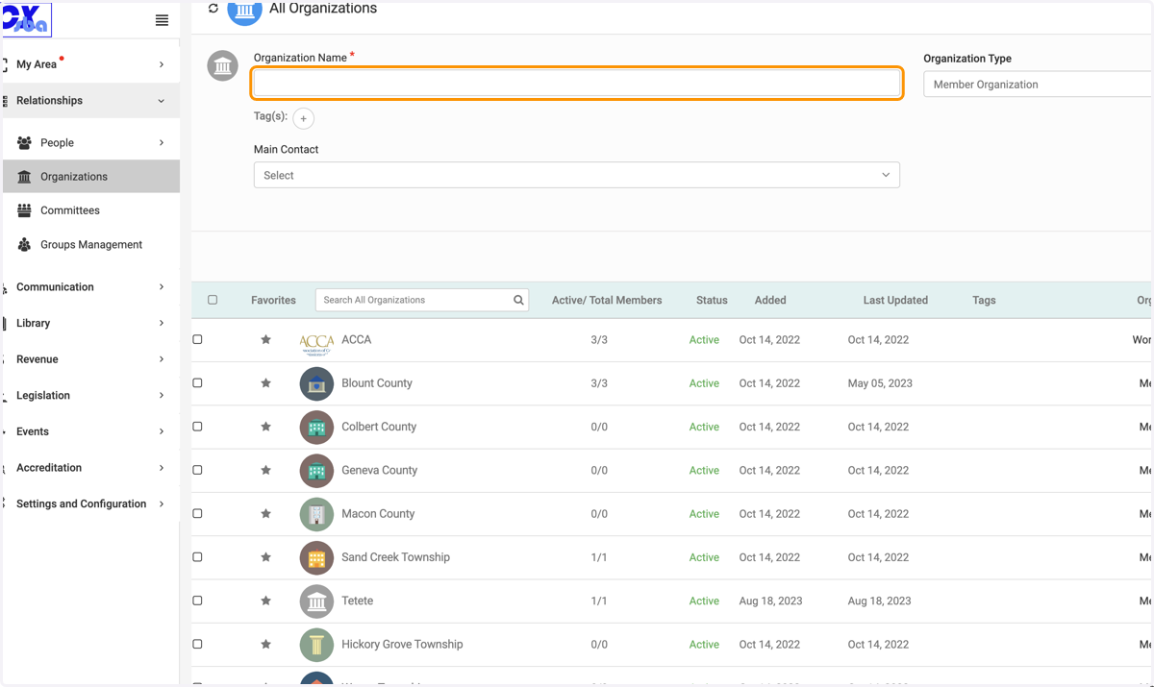Viewport: 1154px width, 687px height.
Task: Sort by the Status column header
Action: click(712, 301)
